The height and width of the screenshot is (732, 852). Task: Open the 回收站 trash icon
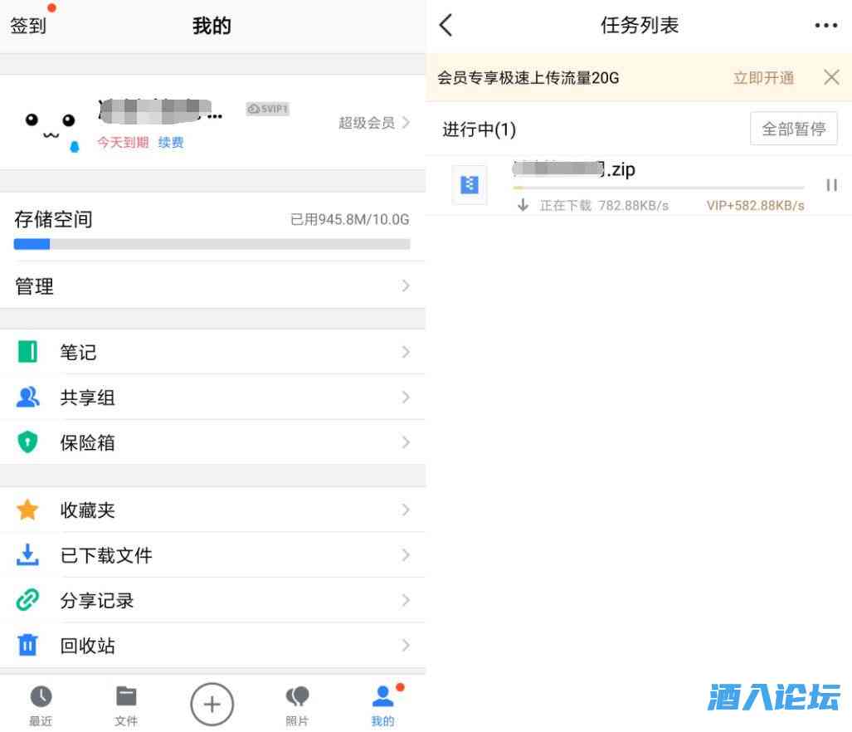pyautogui.click(x=27, y=645)
